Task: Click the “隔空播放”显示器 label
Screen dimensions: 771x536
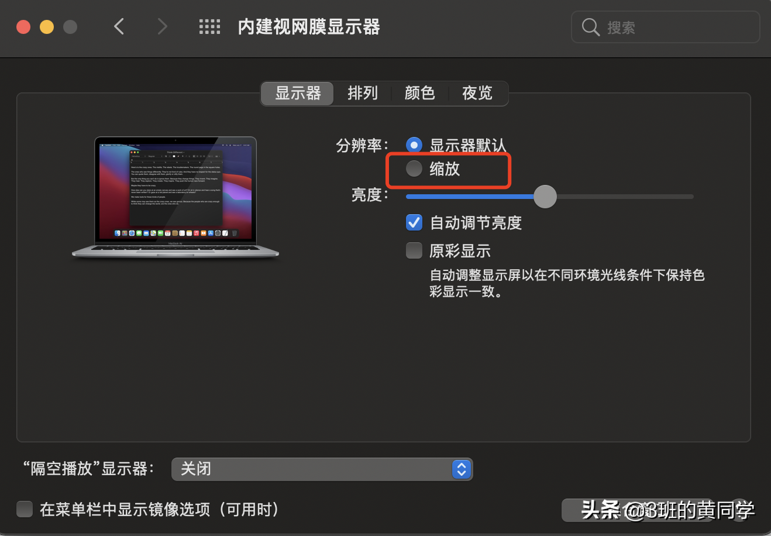Action: (x=88, y=469)
